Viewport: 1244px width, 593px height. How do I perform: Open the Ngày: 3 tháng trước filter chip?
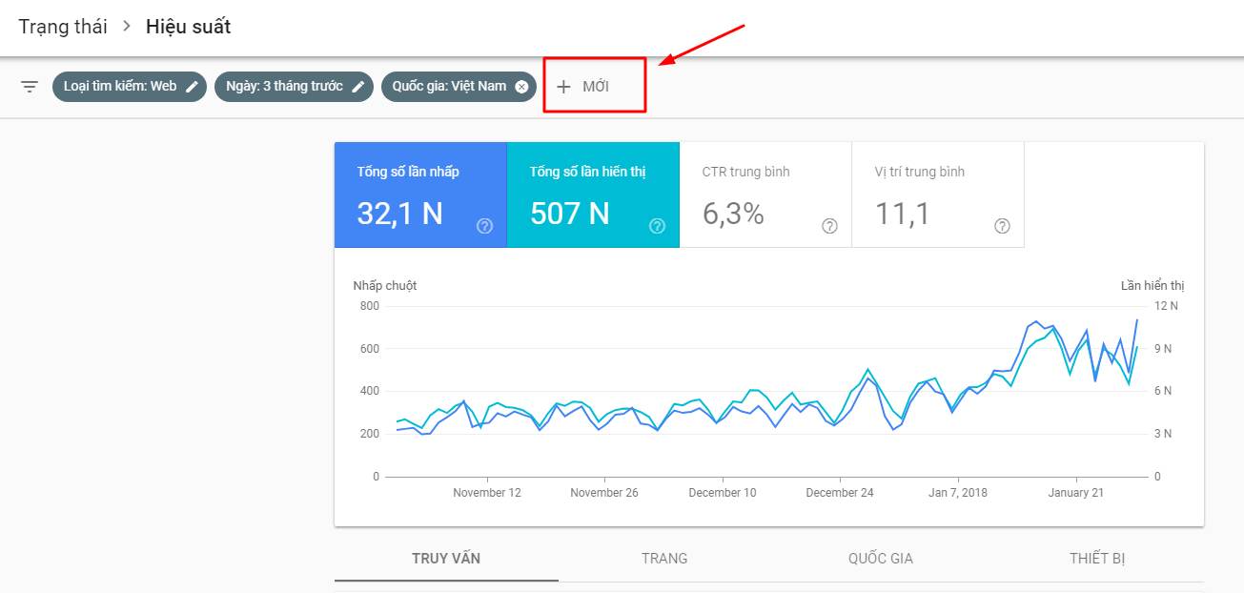pos(283,87)
